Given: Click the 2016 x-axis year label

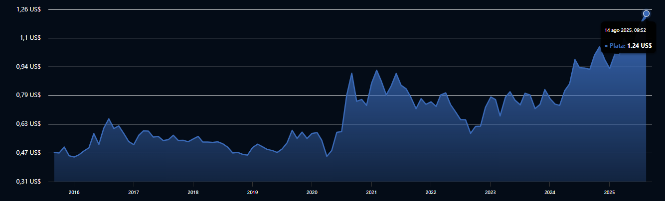Looking at the screenshot, I should [x=74, y=192].
